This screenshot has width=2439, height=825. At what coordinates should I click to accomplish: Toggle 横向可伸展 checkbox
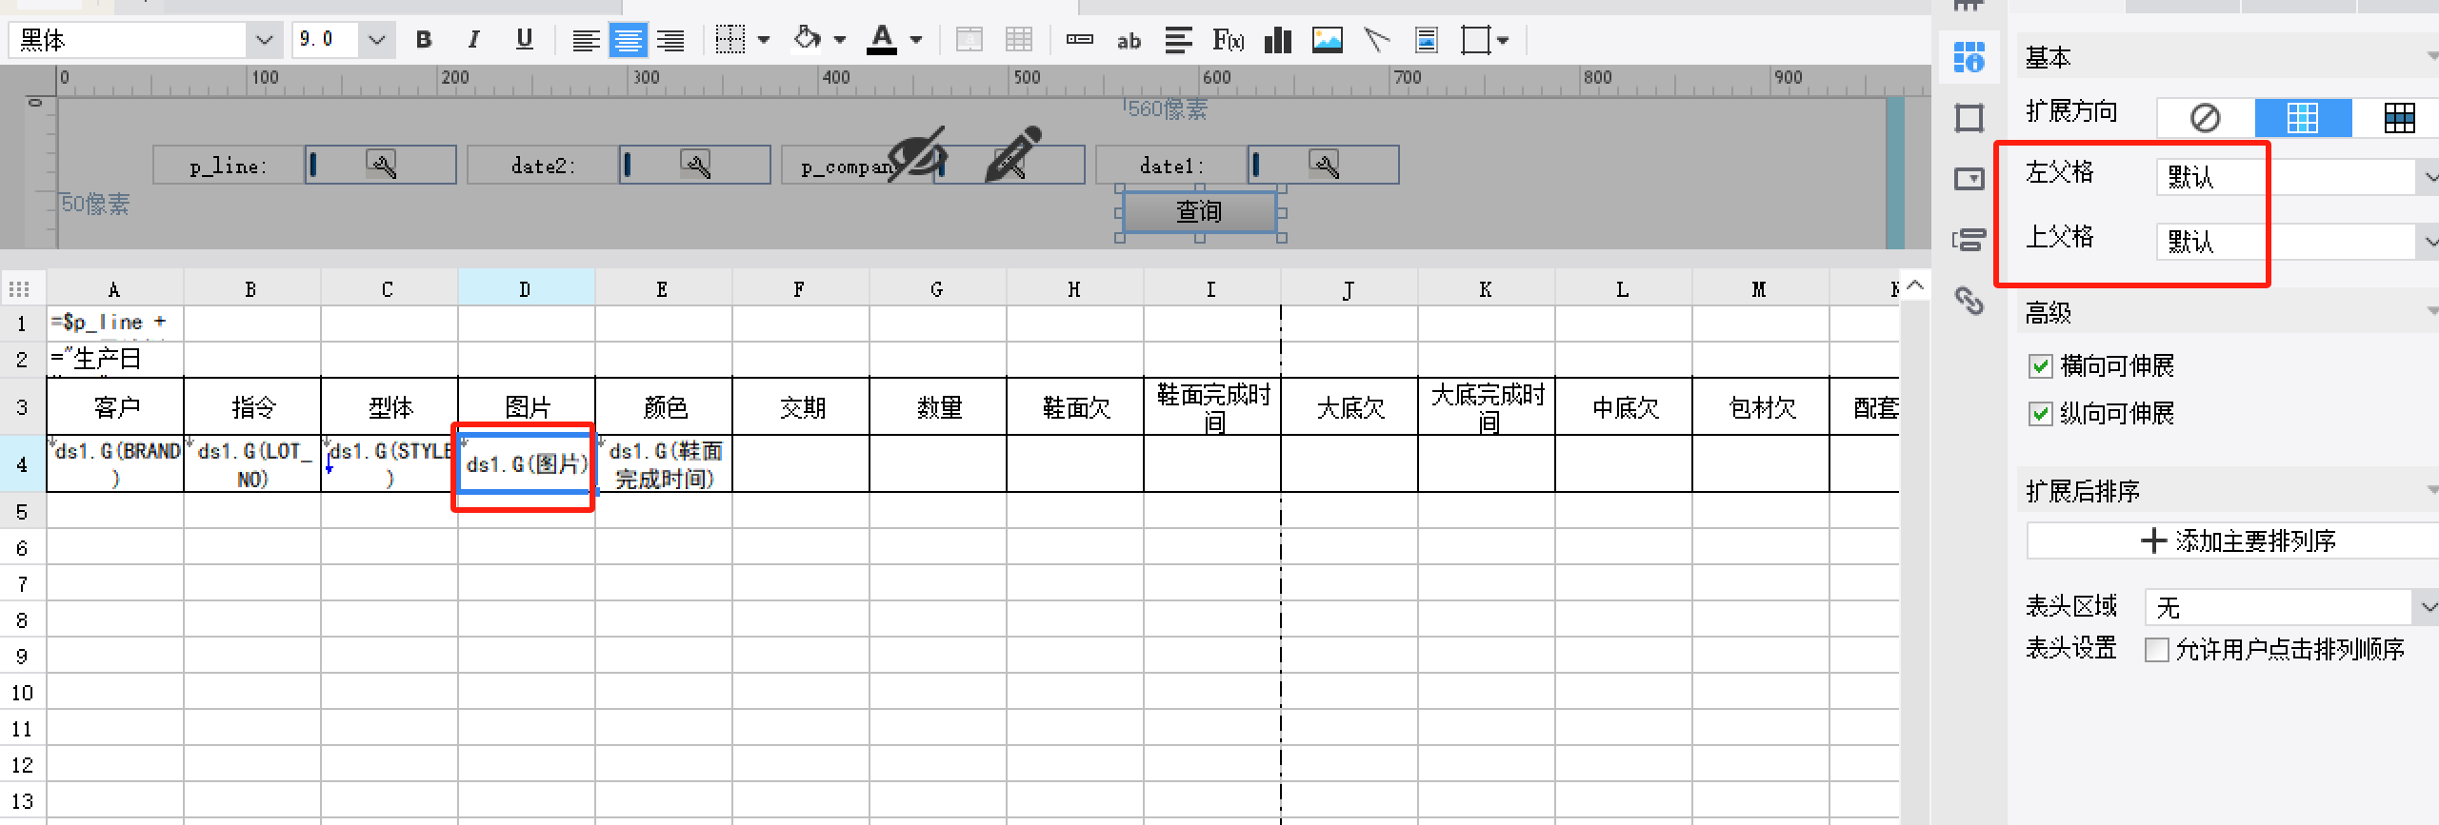pyautogui.click(x=2040, y=366)
